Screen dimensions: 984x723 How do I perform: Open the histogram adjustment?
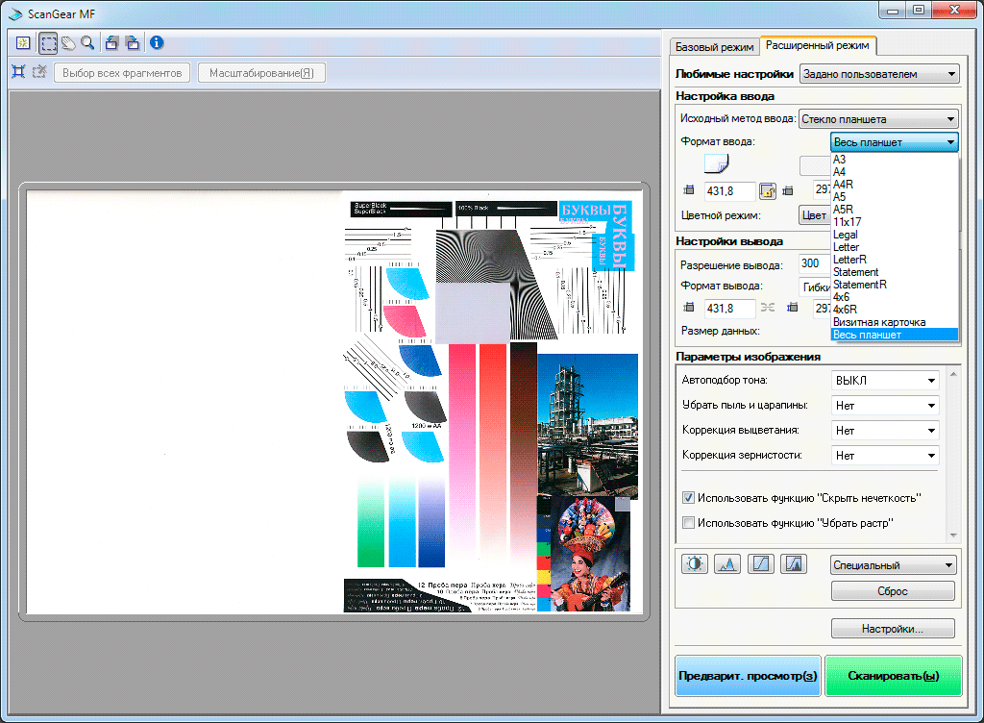click(727, 564)
